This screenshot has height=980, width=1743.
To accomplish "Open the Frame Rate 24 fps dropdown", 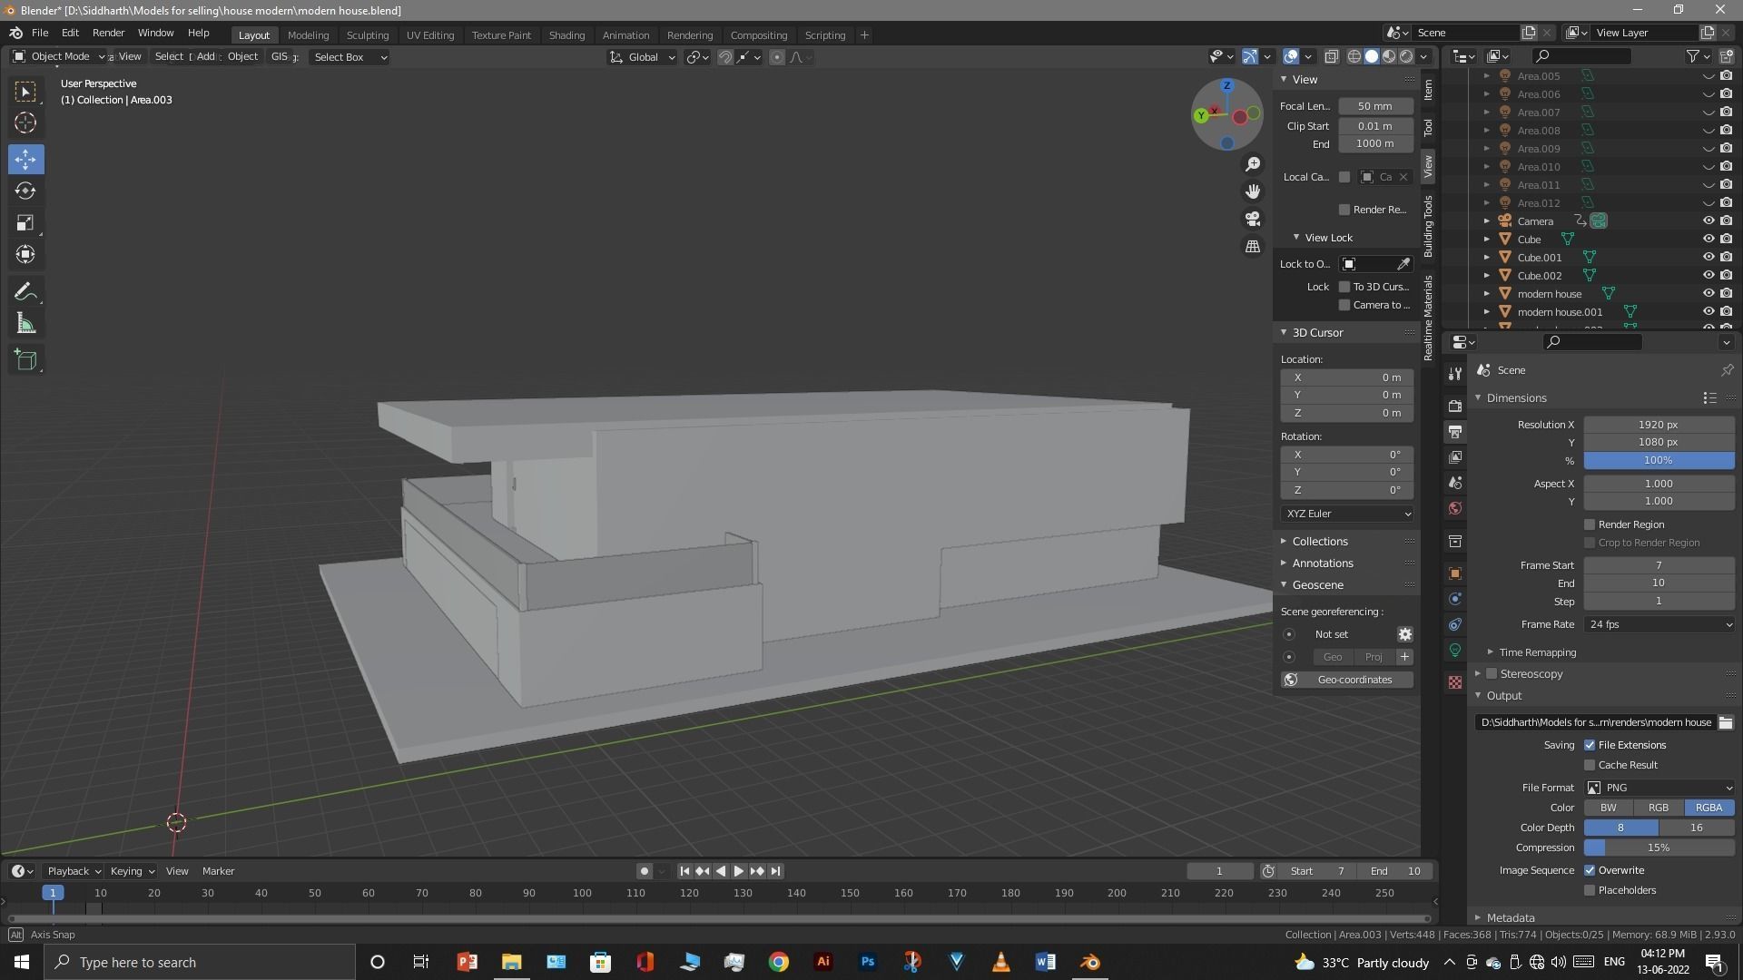I will (1659, 624).
